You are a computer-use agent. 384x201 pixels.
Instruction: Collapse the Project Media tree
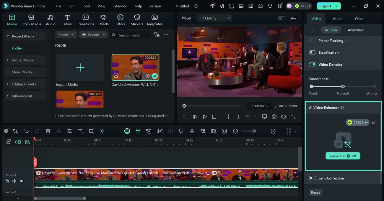click(x=8, y=36)
